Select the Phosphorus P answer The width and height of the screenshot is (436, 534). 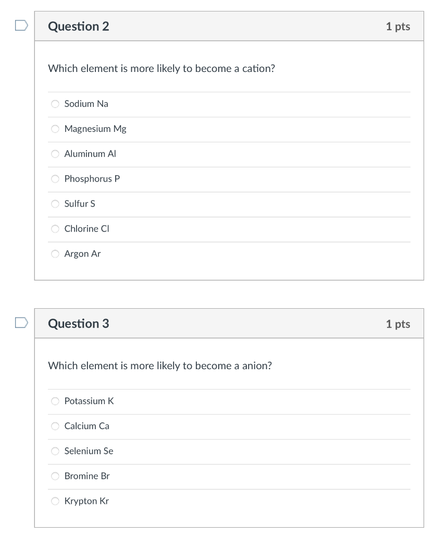coord(55,179)
